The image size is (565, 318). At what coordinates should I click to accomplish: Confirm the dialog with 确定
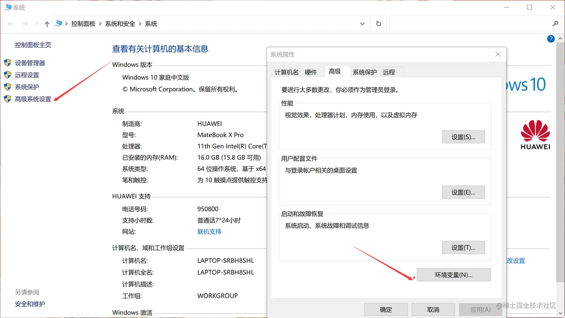click(386, 310)
